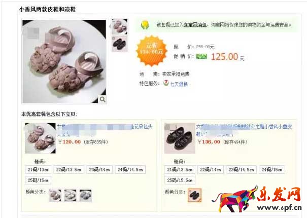This screenshot has height=218, width=307.
Task: Choose size 24码/14.5cm for the sandals
Action: [x=130, y=170]
